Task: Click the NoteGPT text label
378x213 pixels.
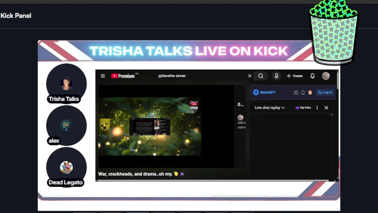Action: [x=268, y=92]
